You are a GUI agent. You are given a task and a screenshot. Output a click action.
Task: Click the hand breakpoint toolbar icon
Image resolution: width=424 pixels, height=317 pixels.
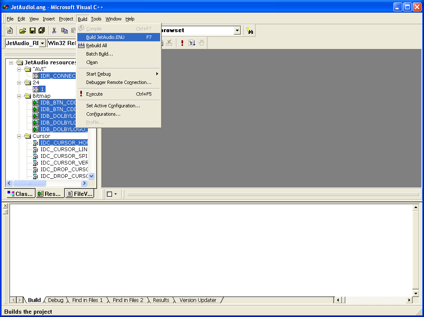click(x=202, y=43)
